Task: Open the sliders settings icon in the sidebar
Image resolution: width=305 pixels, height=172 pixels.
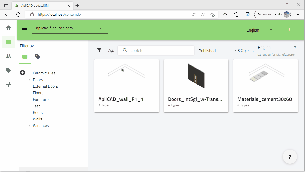Action: [x=9, y=85]
